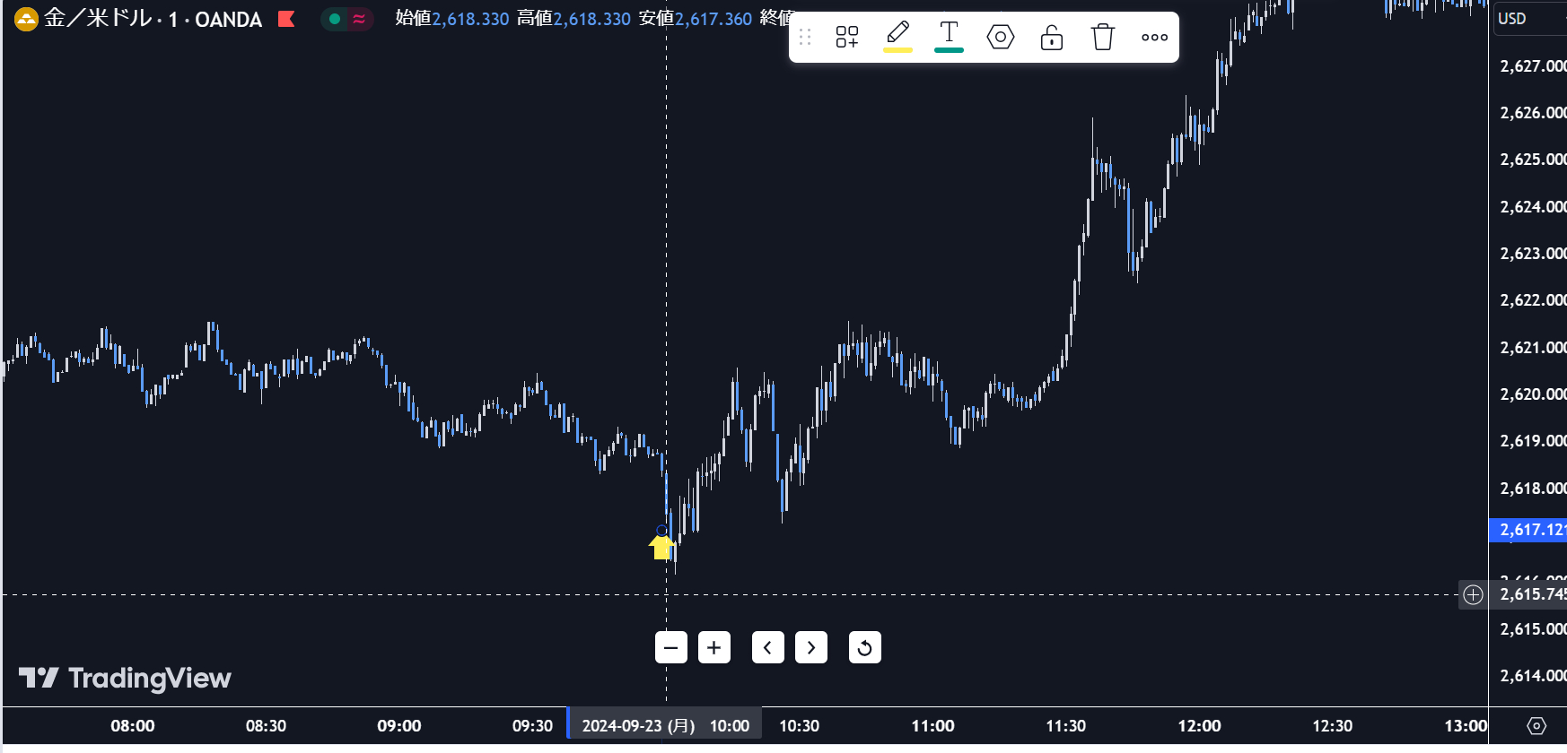Change the text color with the T icon
The height and width of the screenshot is (753, 1567).
tap(949, 37)
